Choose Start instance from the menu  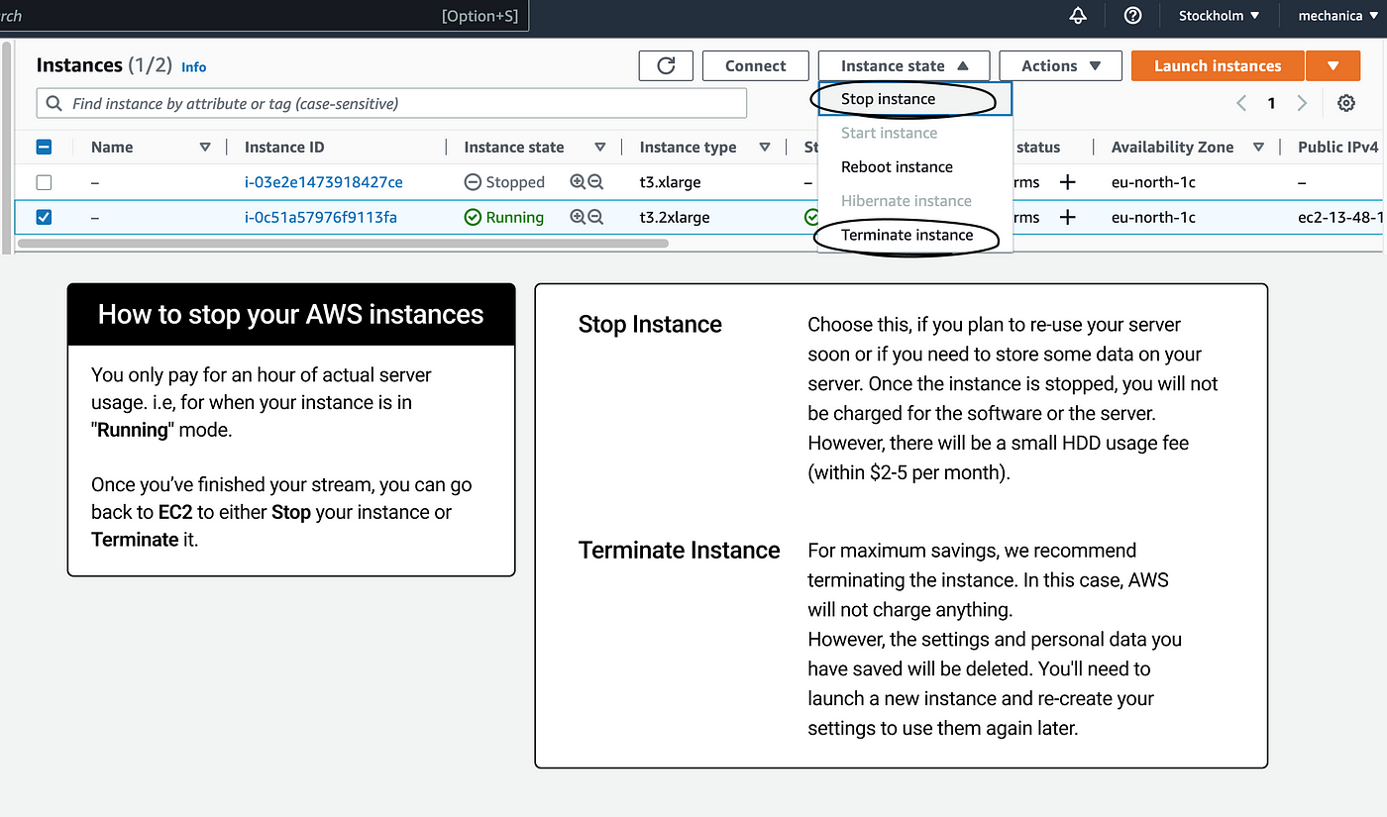pyautogui.click(x=915, y=133)
